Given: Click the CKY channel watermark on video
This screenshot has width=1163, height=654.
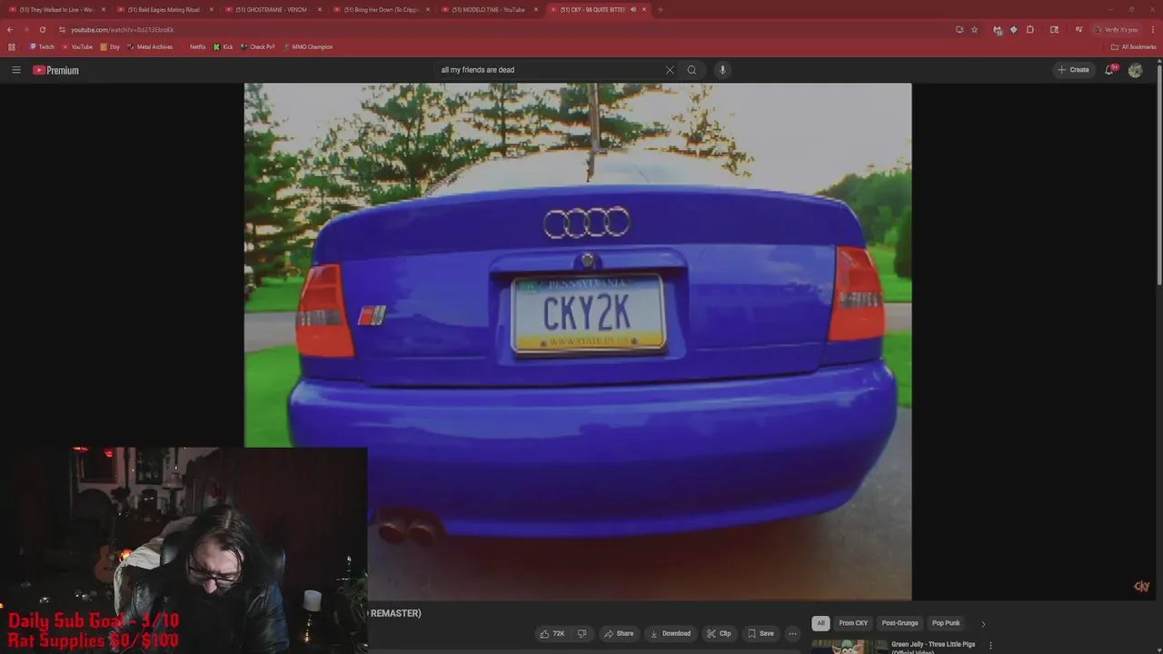Looking at the screenshot, I should 1142,587.
